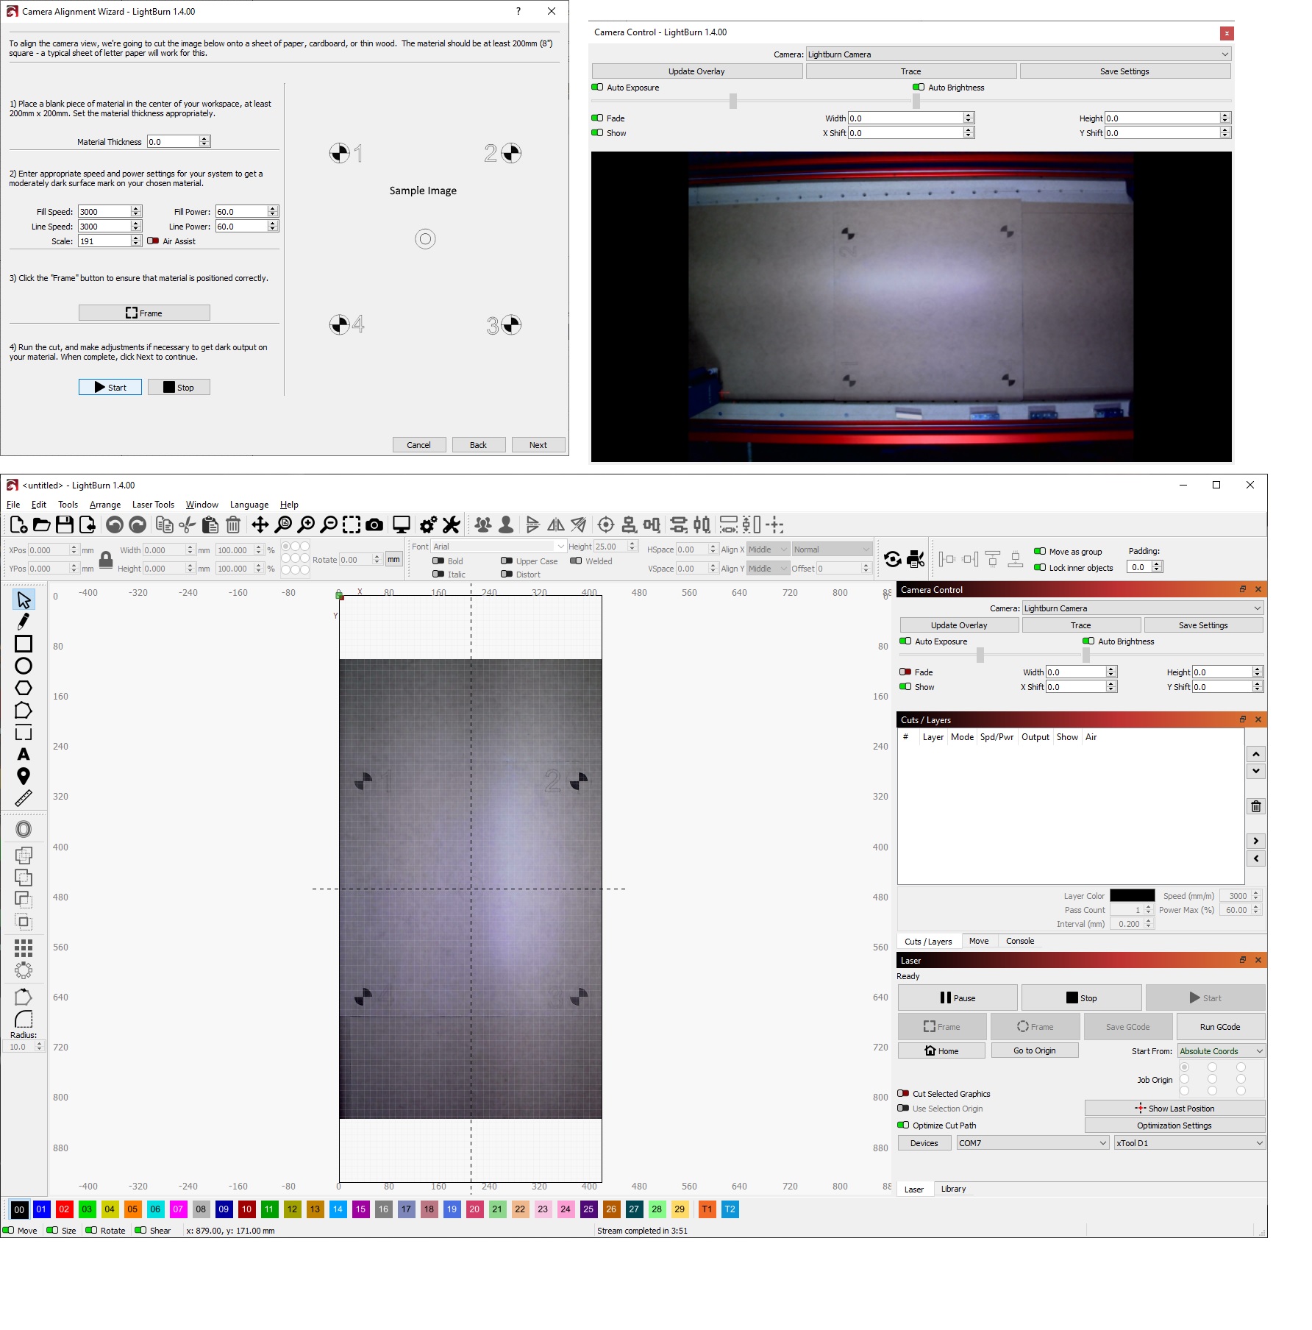Image resolution: width=1312 pixels, height=1330 pixels.
Task: Pick the T1 tool layer swatch
Action: 707,1209
